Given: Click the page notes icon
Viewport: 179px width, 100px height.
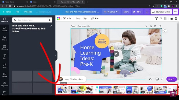Looking at the screenshot, I should (146, 26).
